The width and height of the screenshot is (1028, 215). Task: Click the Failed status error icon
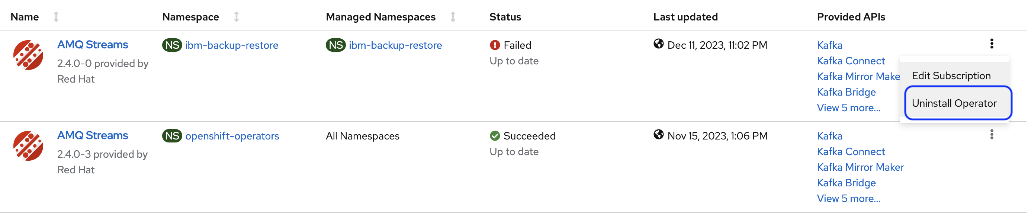coord(495,45)
